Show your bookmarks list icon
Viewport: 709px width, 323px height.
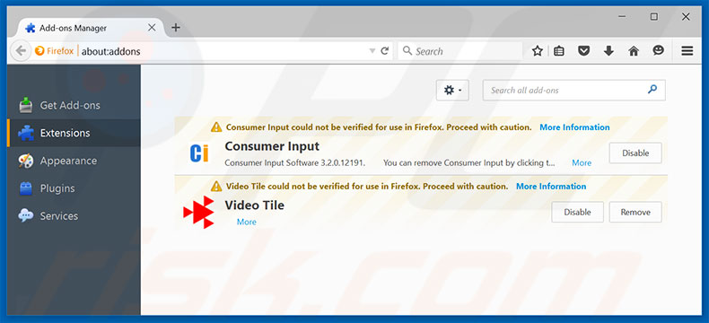point(559,51)
